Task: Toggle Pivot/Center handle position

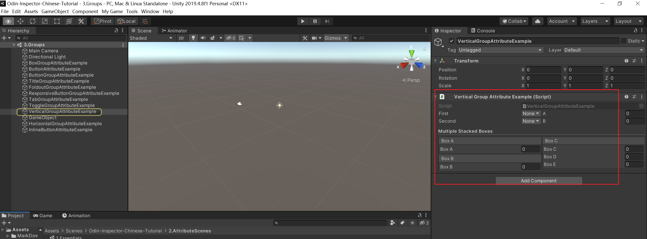Action: point(103,21)
